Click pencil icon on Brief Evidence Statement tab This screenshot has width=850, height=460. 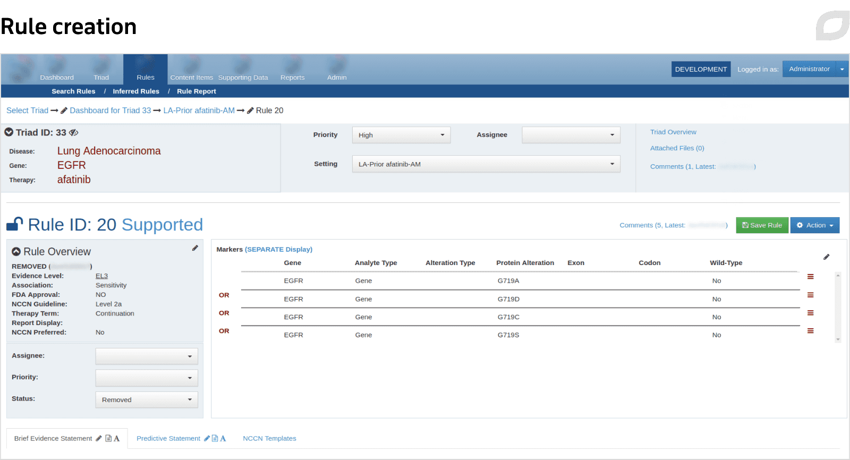[98, 438]
